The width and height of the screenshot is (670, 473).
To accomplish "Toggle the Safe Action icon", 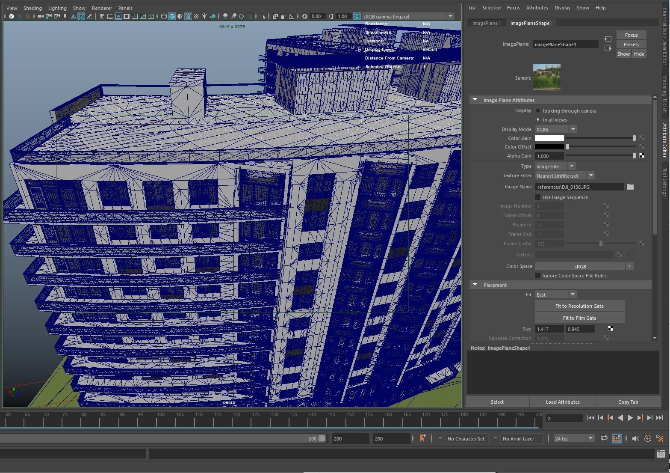I will (143, 16).
